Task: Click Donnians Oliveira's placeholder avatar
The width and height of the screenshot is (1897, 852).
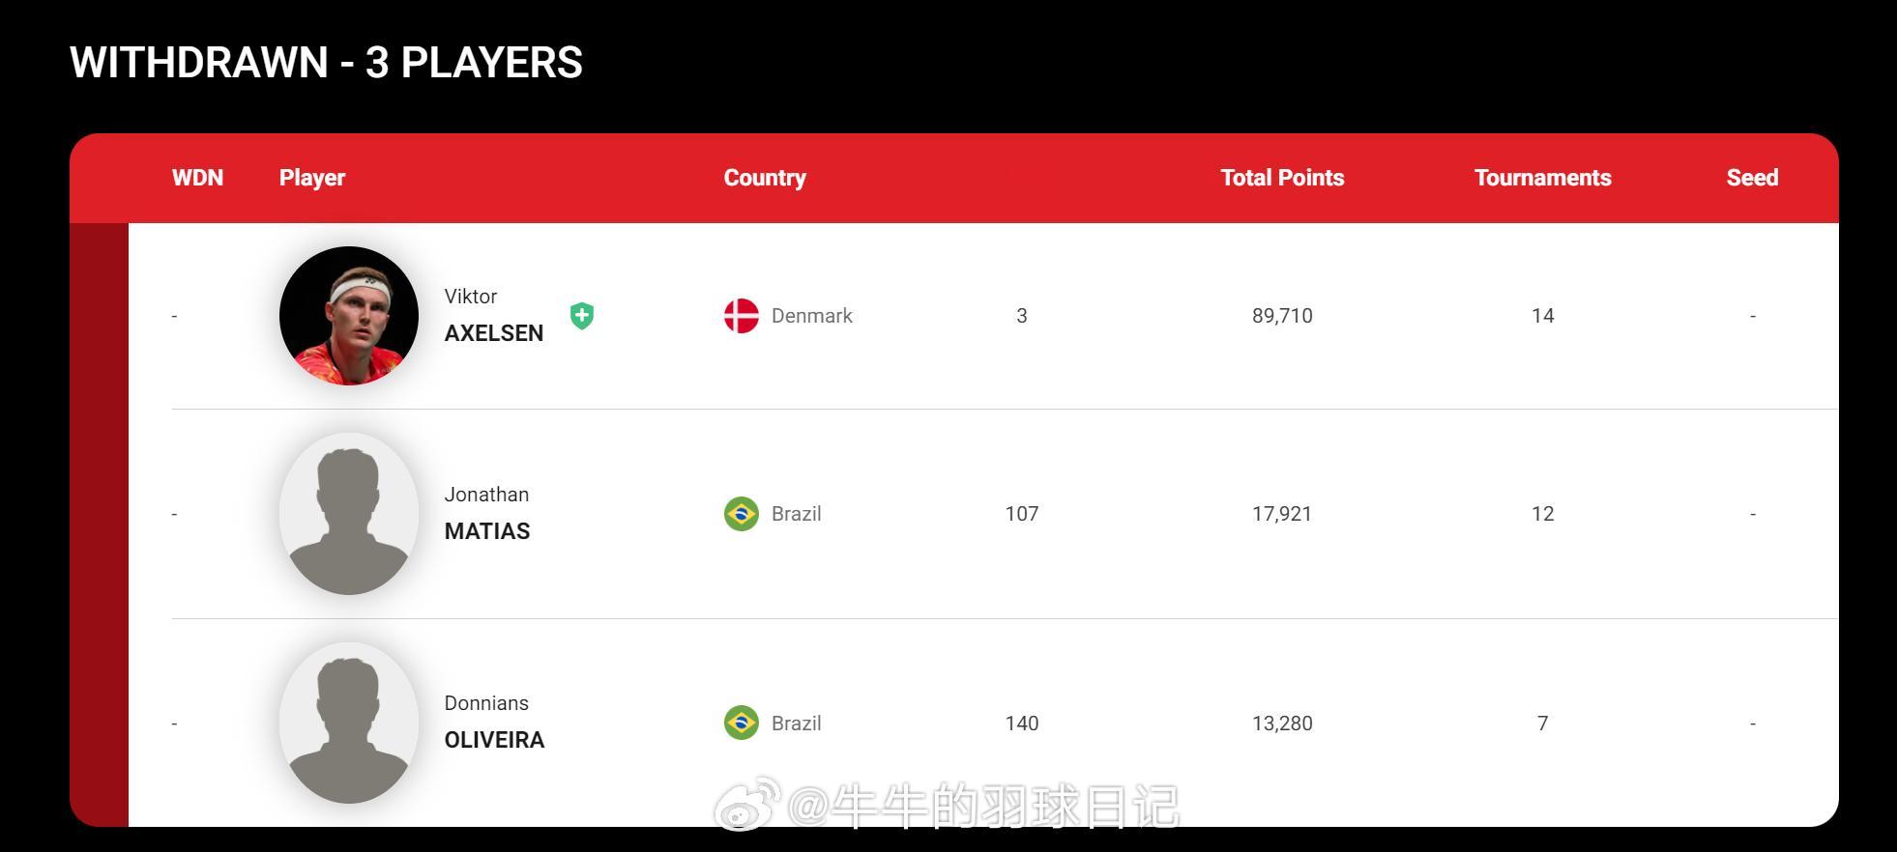Action: 349,723
